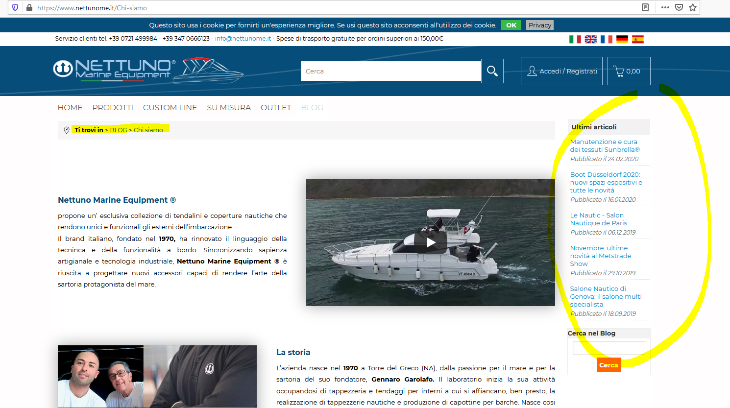The height and width of the screenshot is (408, 730).
Task: Click Chi siamo in the breadcrumb
Action: tap(148, 130)
